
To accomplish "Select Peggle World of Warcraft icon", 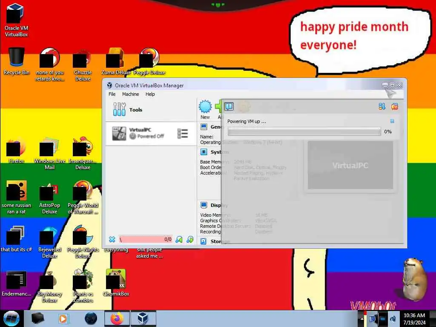I will (83, 198).
